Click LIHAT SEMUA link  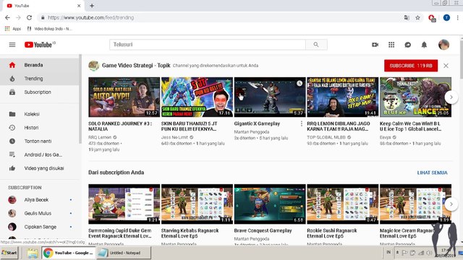(432, 173)
